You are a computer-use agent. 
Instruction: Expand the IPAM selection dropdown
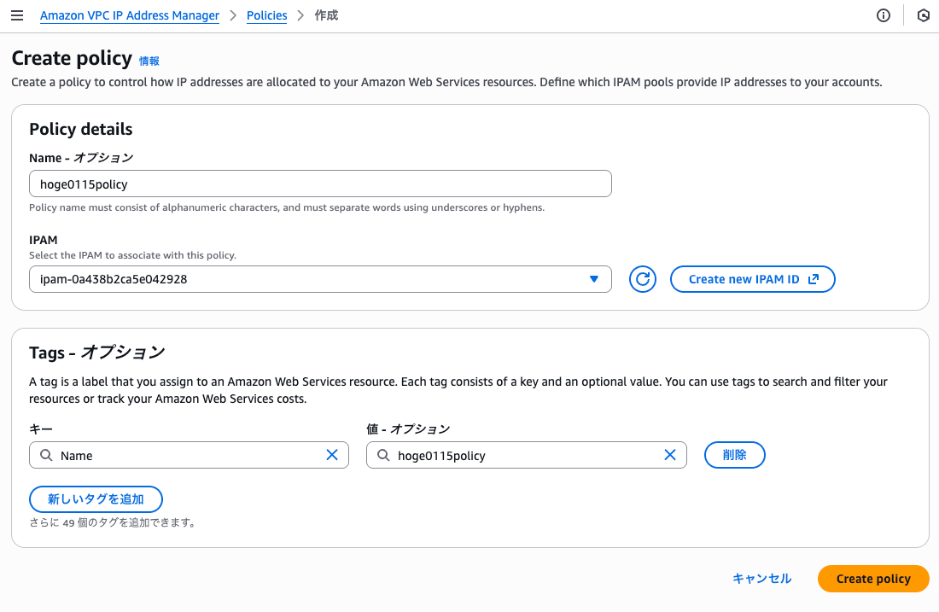594,279
